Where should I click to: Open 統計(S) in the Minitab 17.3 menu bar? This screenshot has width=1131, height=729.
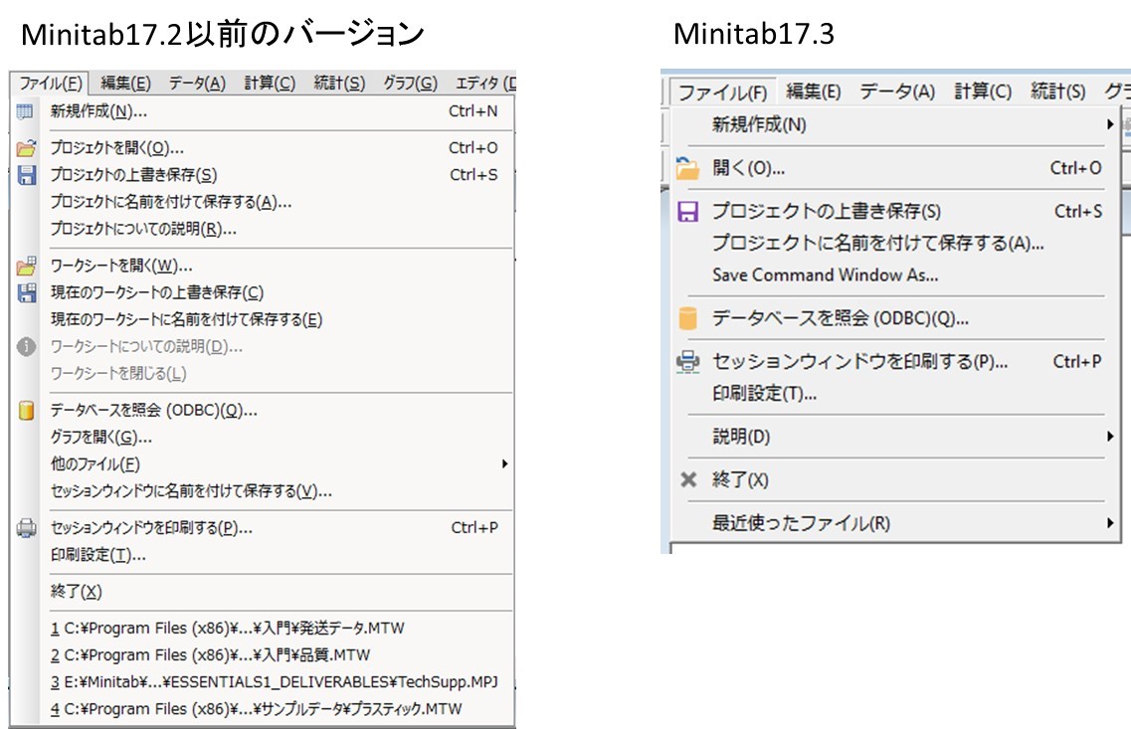[x=1057, y=91]
